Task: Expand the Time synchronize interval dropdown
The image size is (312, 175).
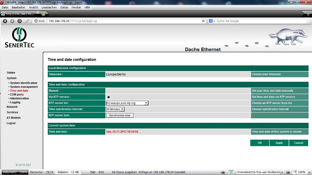Action: coord(115,109)
